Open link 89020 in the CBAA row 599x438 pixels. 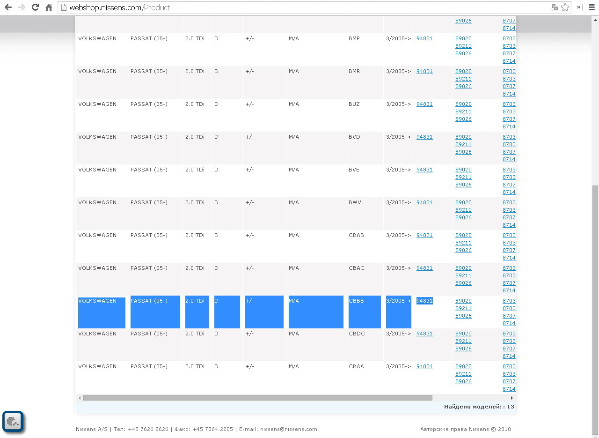point(463,366)
